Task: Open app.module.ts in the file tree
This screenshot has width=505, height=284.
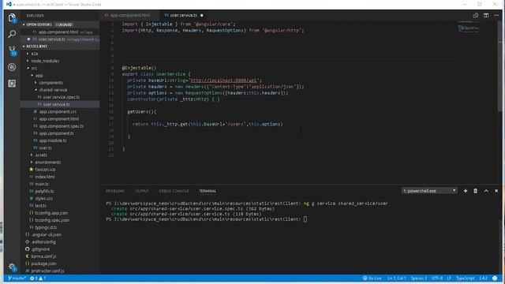Action: pos(53,140)
